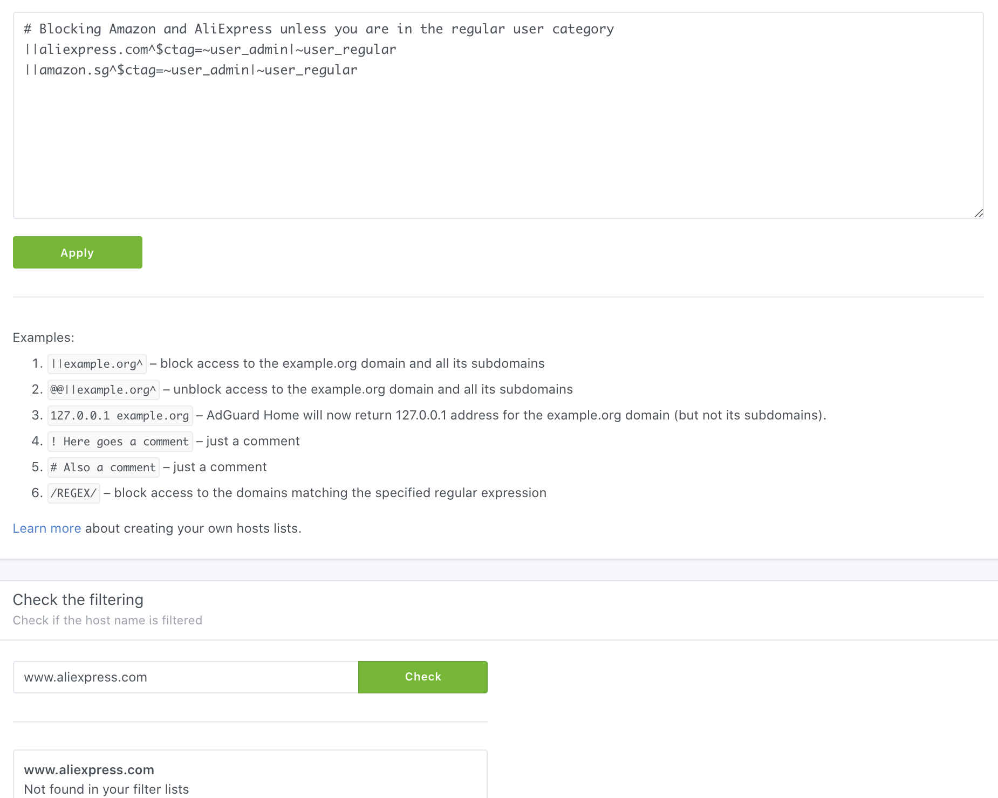
Task: Click the "# Also a comment" snippet
Action: [102, 467]
